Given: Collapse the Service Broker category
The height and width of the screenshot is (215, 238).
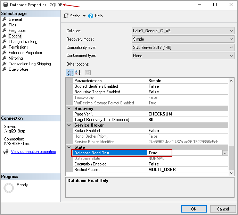Looking at the screenshot, I should coord(69,125).
